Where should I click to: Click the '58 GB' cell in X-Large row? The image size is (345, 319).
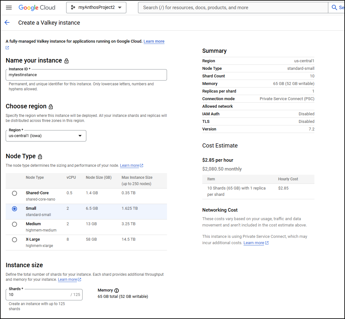(x=91, y=239)
